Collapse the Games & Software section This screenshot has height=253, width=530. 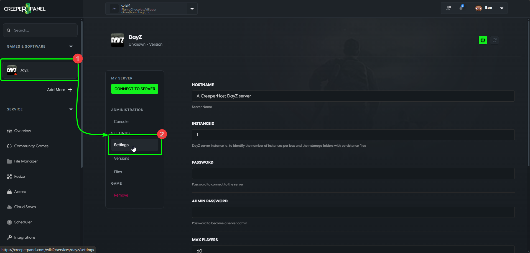71,47
